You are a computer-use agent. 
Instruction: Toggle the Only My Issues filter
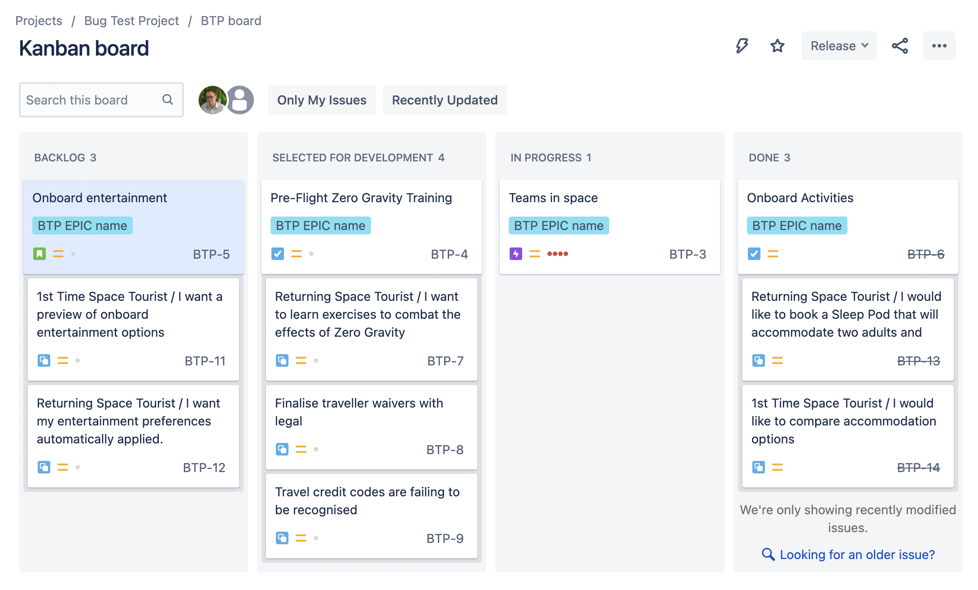pos(322,100)
